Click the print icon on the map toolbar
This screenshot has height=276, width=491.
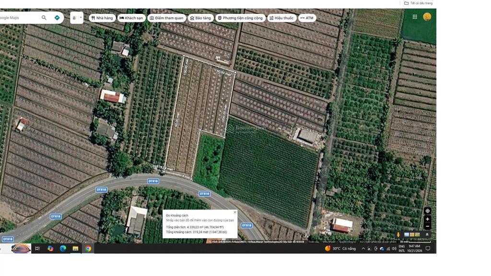[x=74, y=18]
